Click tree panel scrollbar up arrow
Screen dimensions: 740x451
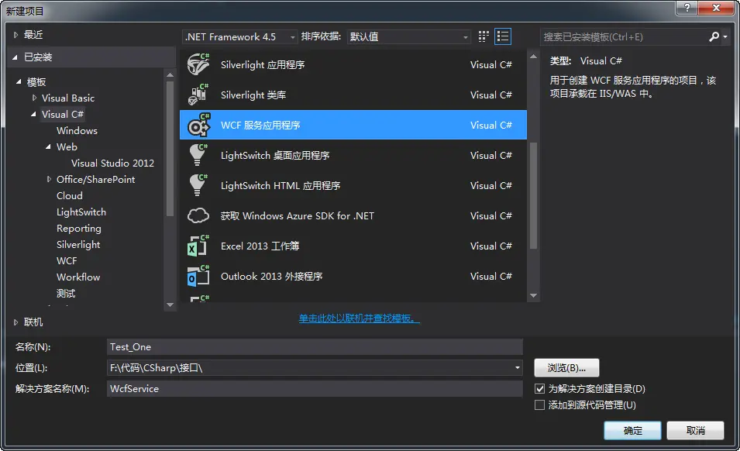170,74
